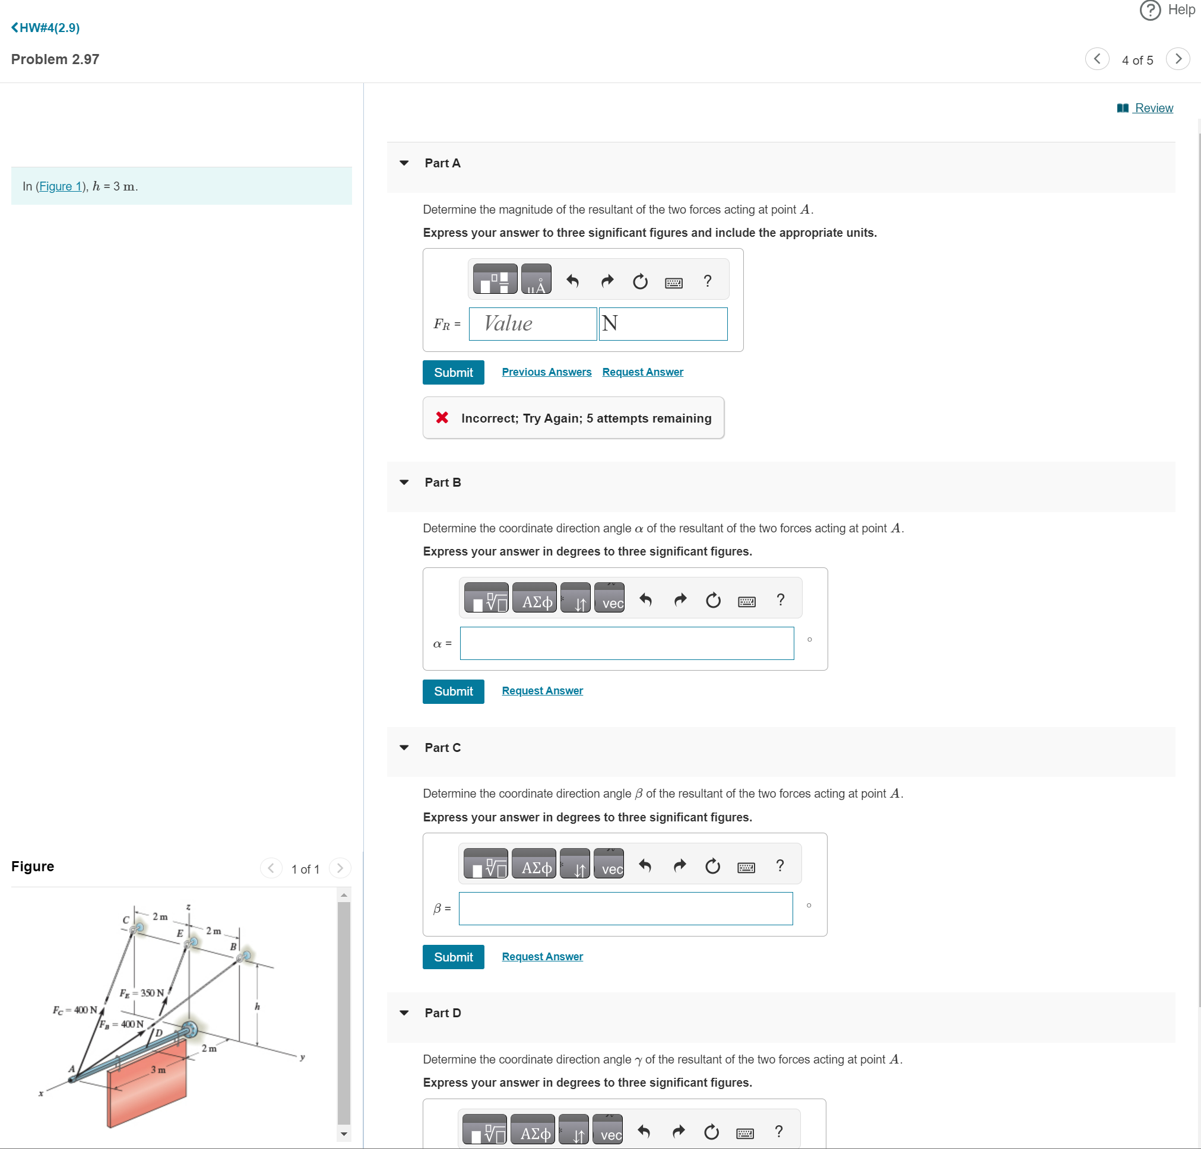1201x1149 pixels.
Task: Collapse the Part A section
Action: coord(404,163)
